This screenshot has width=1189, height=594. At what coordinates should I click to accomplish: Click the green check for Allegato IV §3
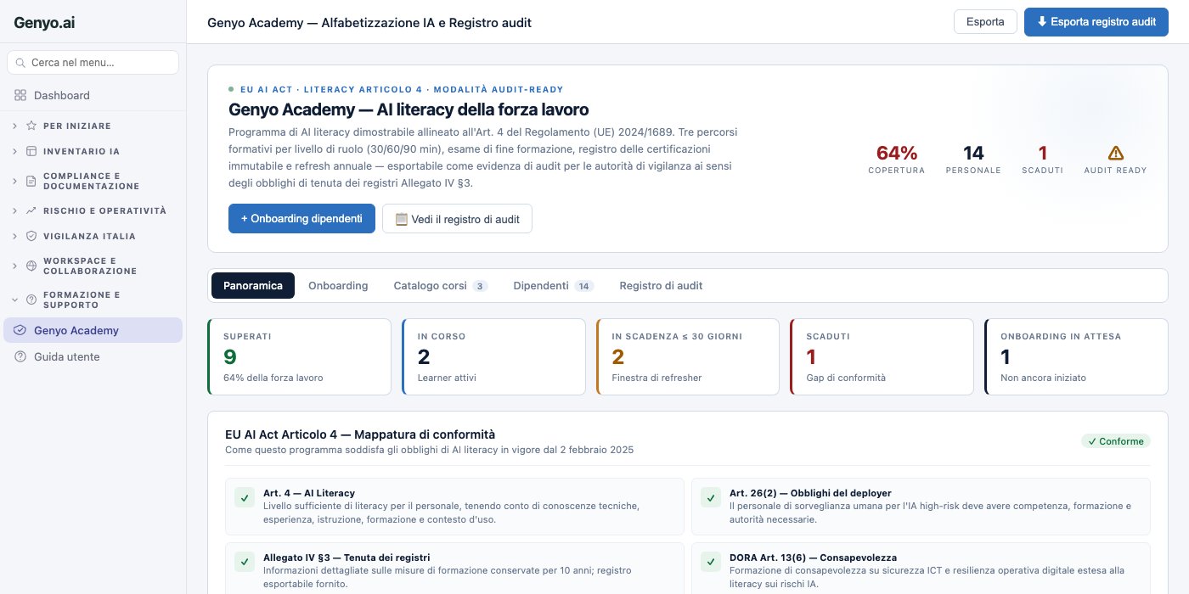tap(245, 563)
